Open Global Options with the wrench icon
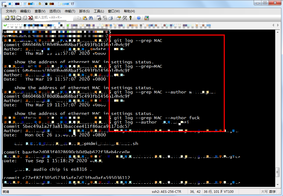283x196 pixels. click(124, 18)
